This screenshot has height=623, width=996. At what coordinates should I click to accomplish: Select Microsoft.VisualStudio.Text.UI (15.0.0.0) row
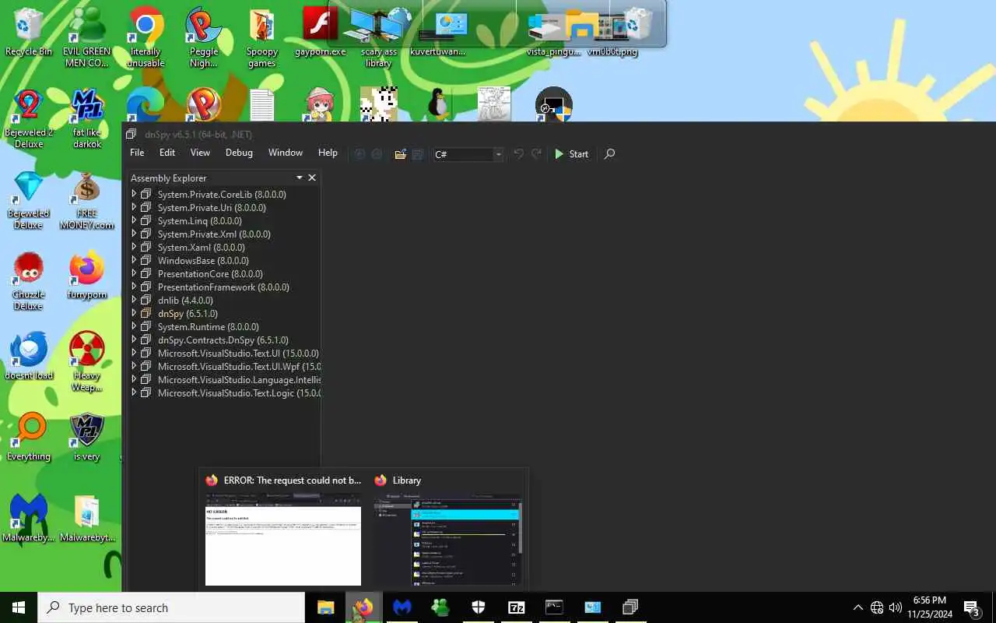(x=238, y=353)
